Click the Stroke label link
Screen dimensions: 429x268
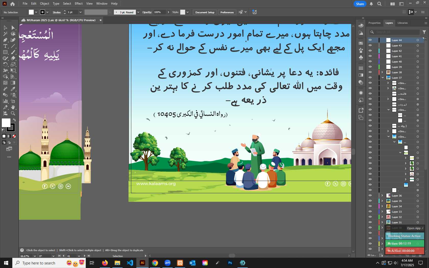click(x=57, y=12)
